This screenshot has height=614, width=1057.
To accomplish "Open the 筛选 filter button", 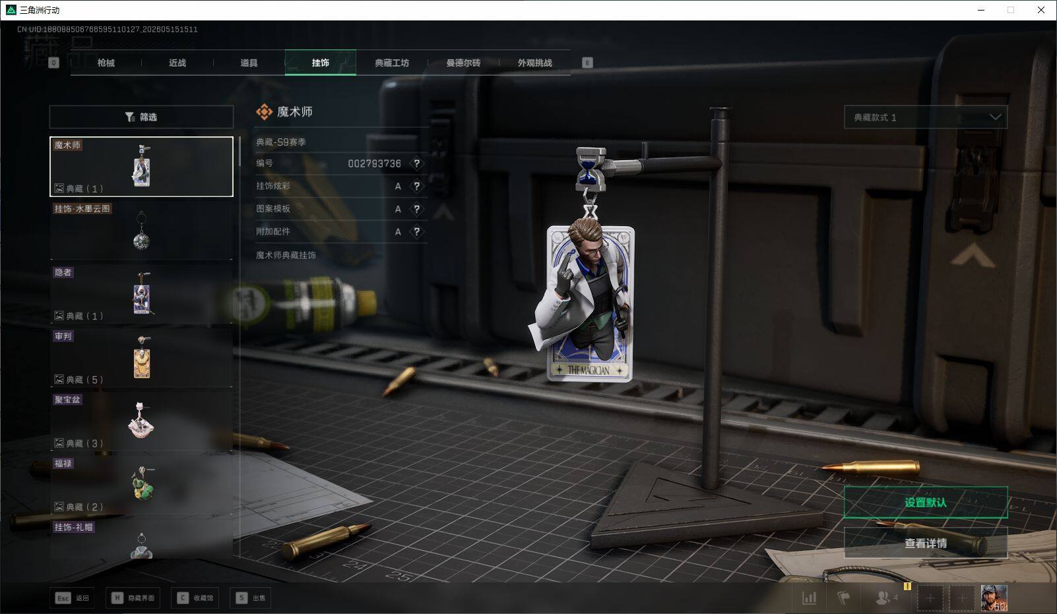I will click(141, 117).
